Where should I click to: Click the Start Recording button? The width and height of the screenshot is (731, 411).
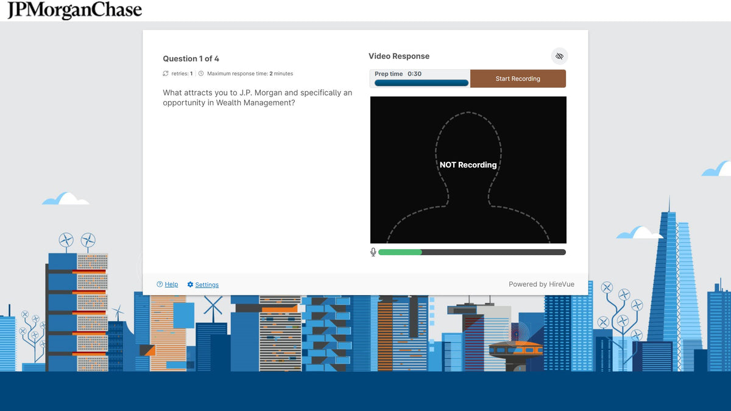[x=518, y=79]
